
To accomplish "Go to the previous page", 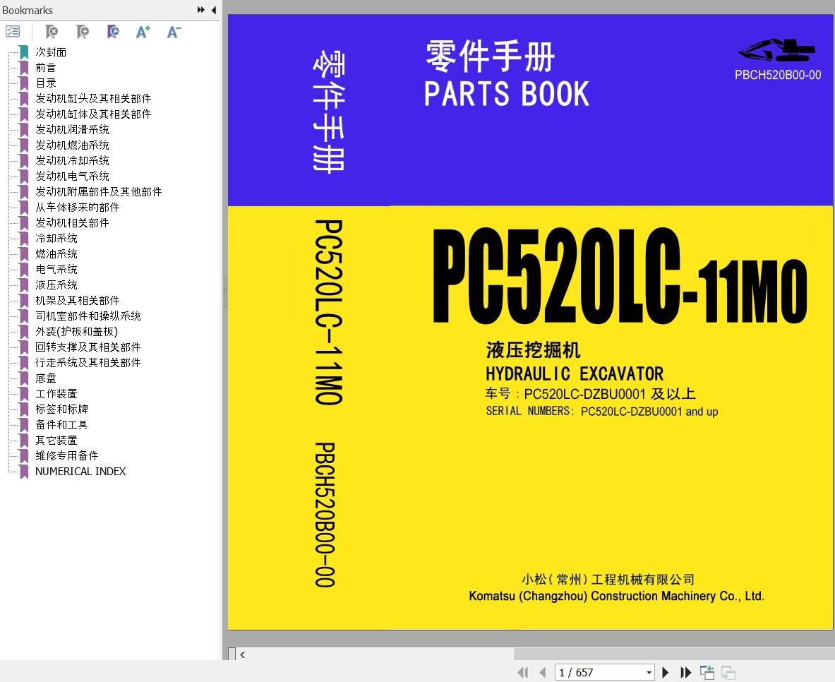I will 543,672.
